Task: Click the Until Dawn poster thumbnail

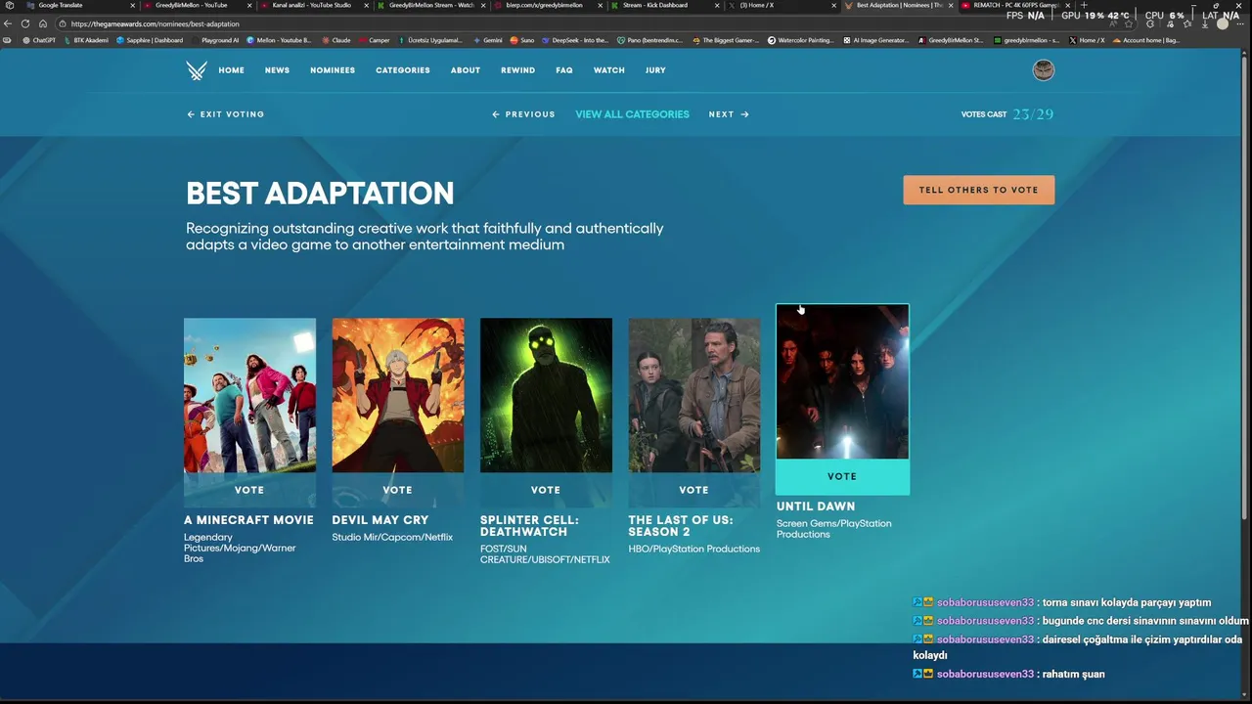Action: tap(842, 381)
